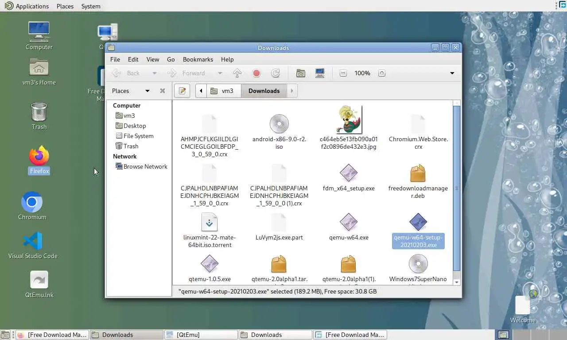Select File System in sidebar
This screenshot has width=567, height=340.
[134, 136]
